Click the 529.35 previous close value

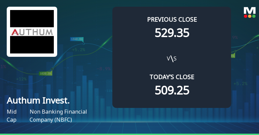coord(172,33)
